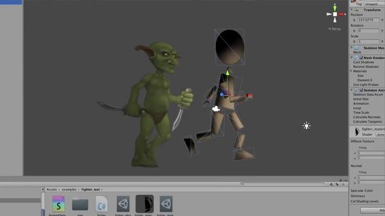Collapse the Skeleton Animation component
Viewport: 385px width, 216px height.
[x=352, y=91]
